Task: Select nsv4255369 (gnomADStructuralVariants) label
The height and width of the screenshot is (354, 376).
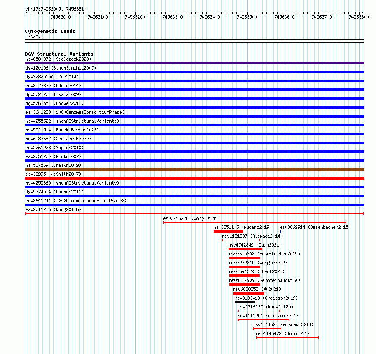Action: tap(72, 183)
